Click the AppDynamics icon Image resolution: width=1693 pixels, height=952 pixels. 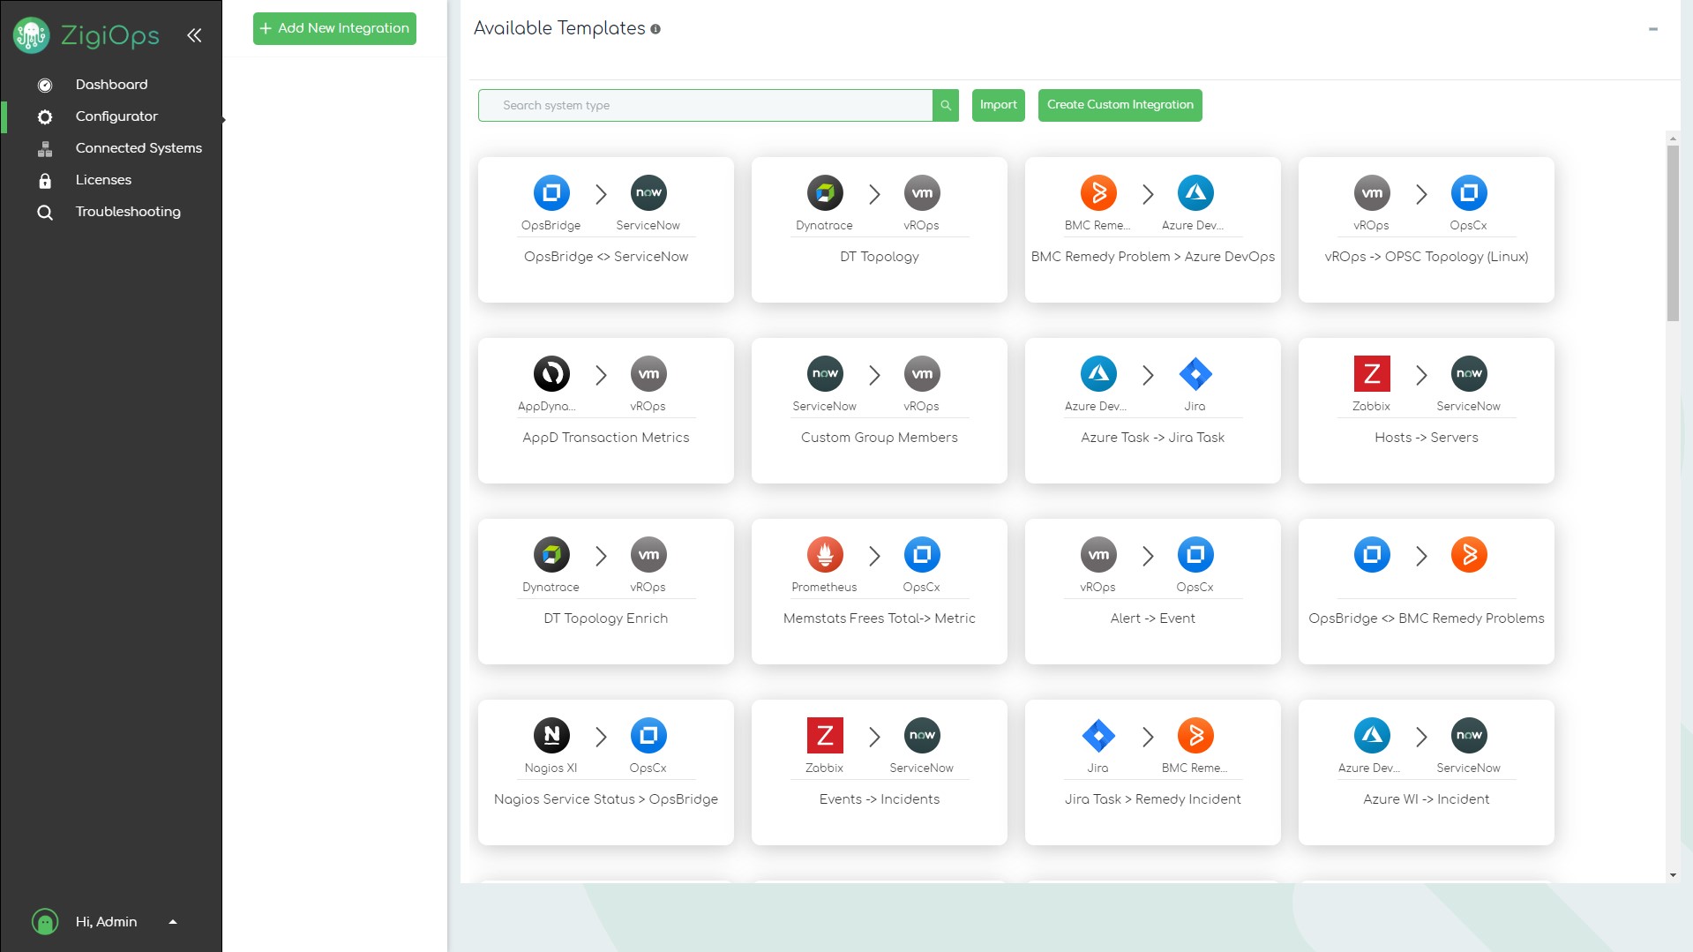pos(551,373)
